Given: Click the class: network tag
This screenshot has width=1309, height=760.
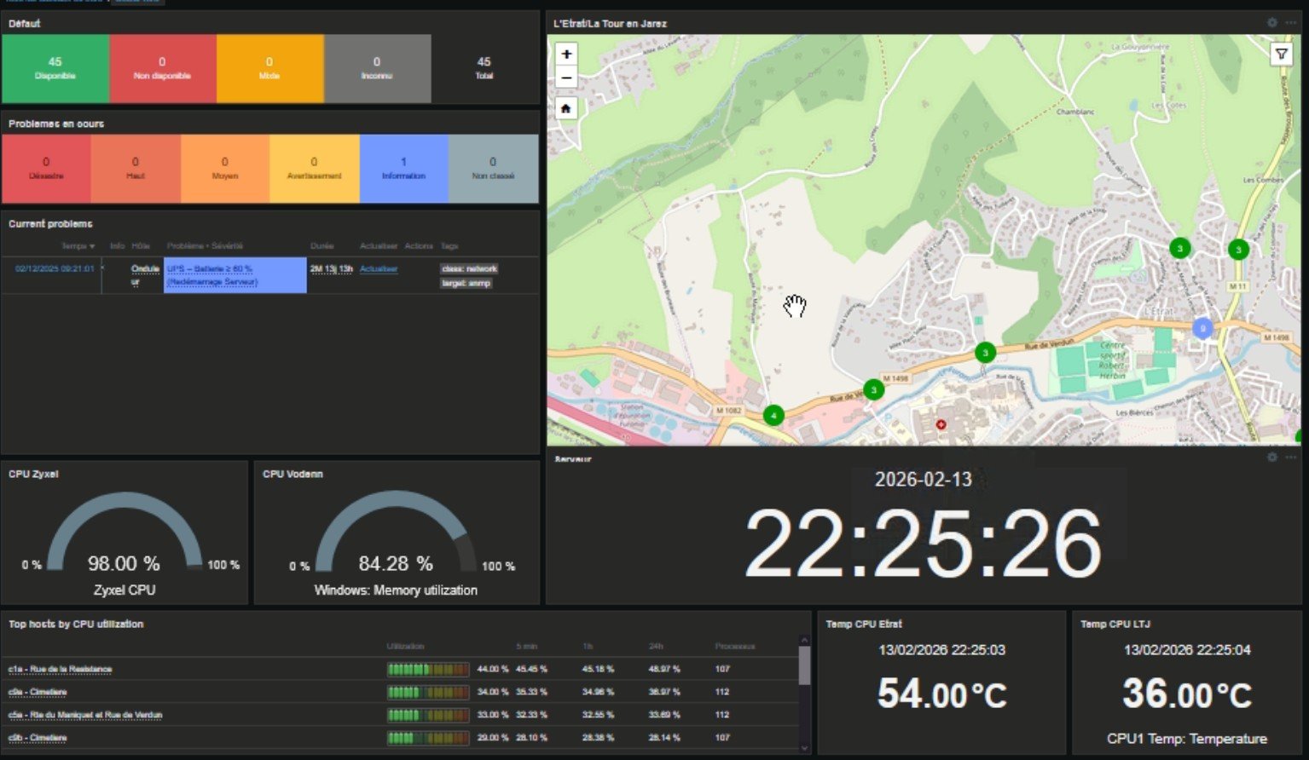Looking at the screenshot, I should 469,269.
